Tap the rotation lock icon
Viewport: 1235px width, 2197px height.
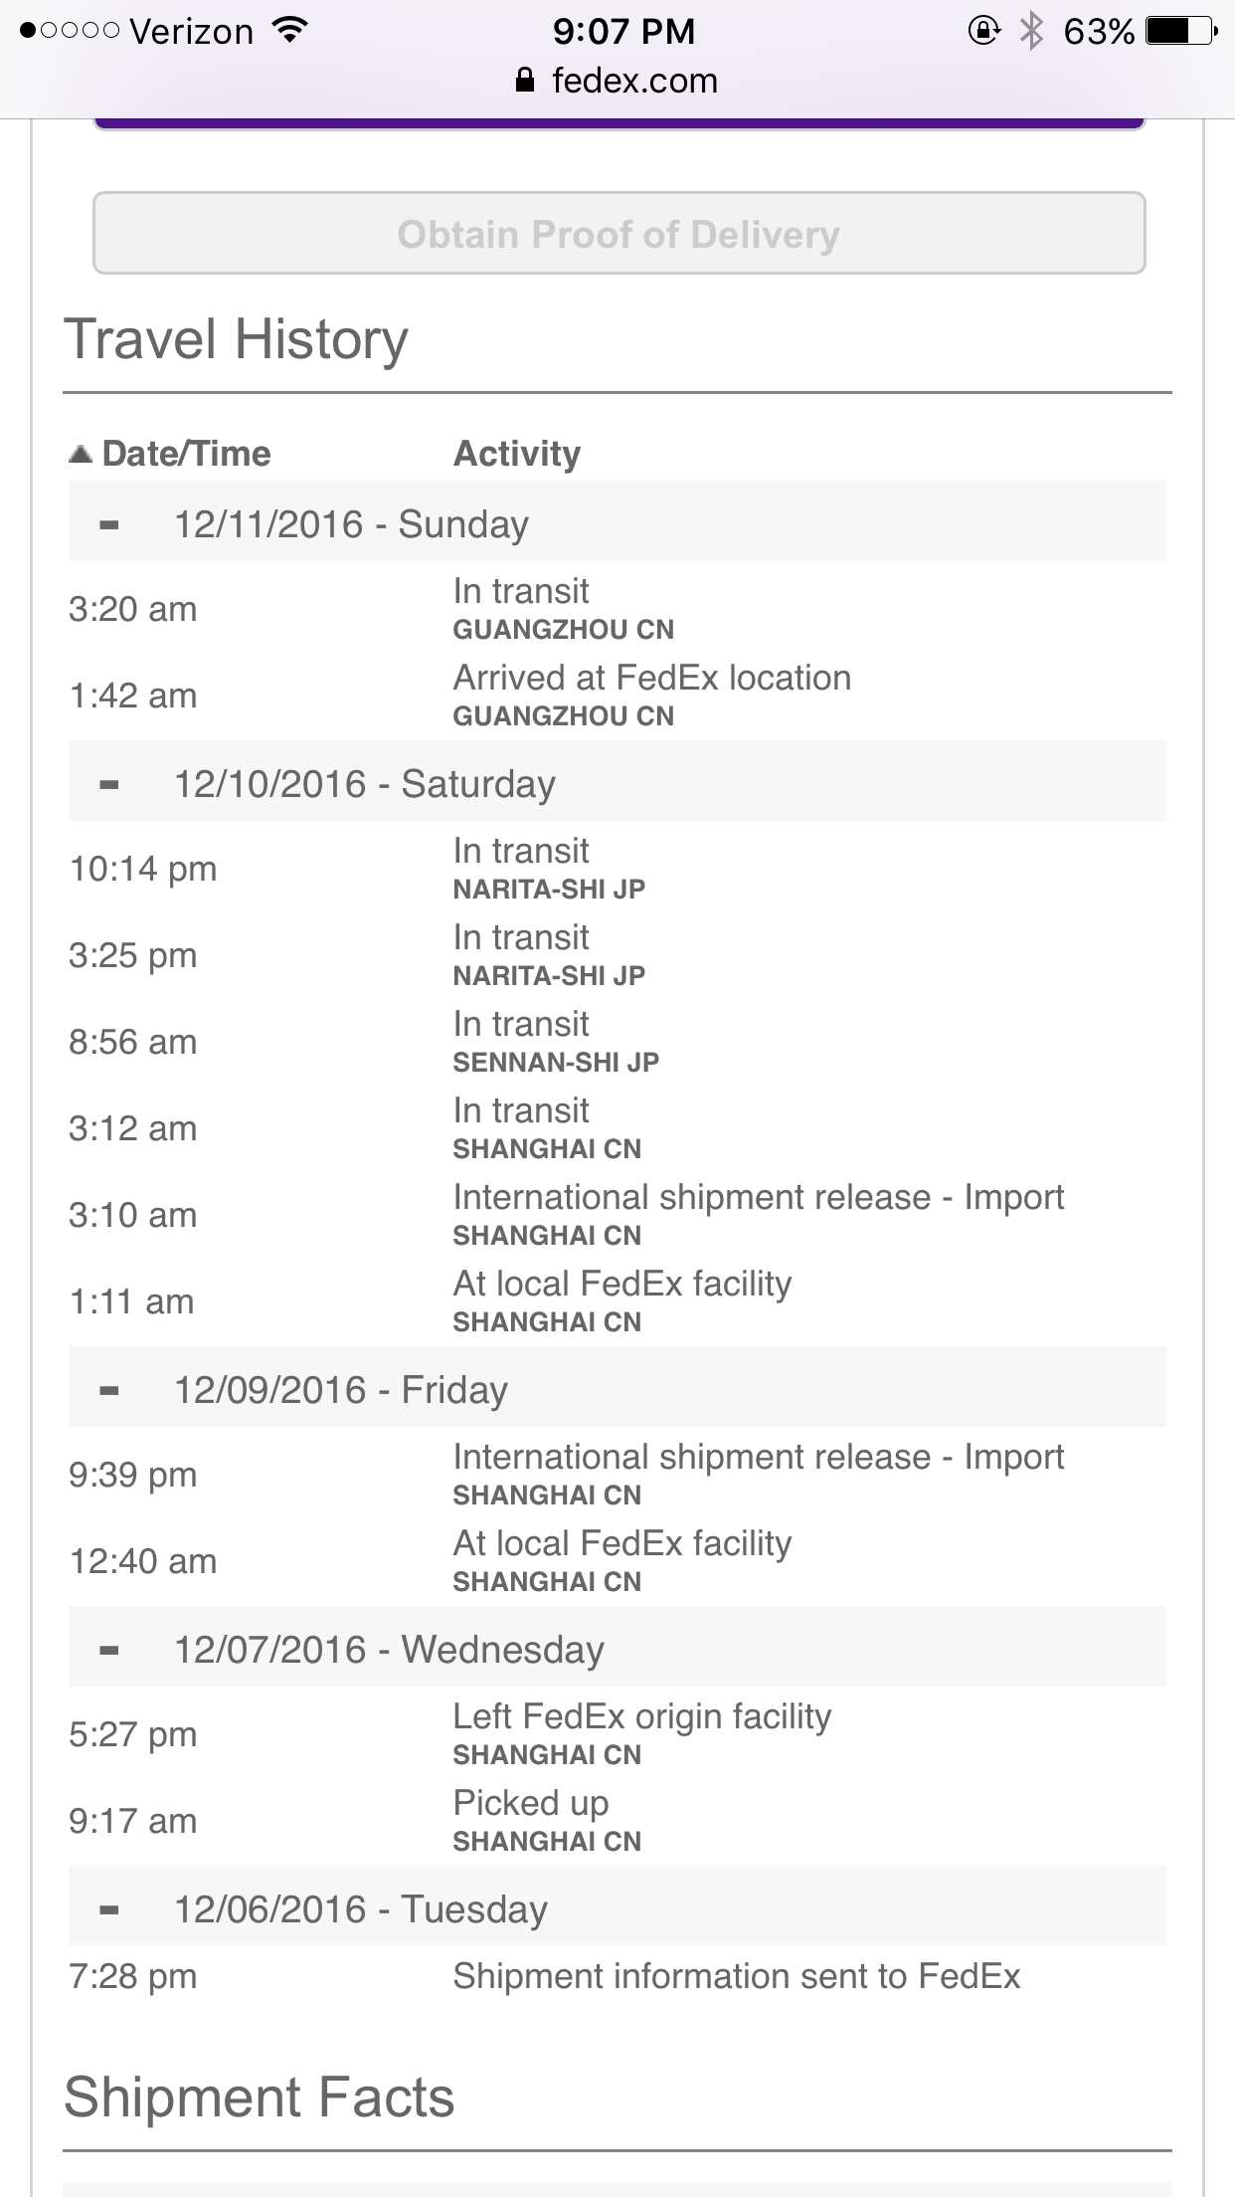(x=983, y=31)
